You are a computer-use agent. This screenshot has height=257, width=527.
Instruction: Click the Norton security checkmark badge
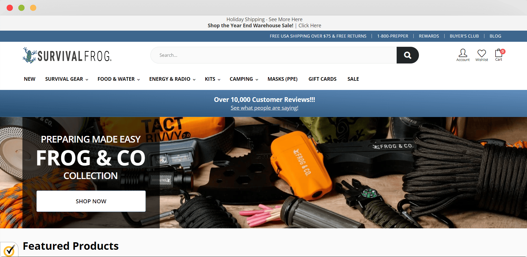pos(9,250)
